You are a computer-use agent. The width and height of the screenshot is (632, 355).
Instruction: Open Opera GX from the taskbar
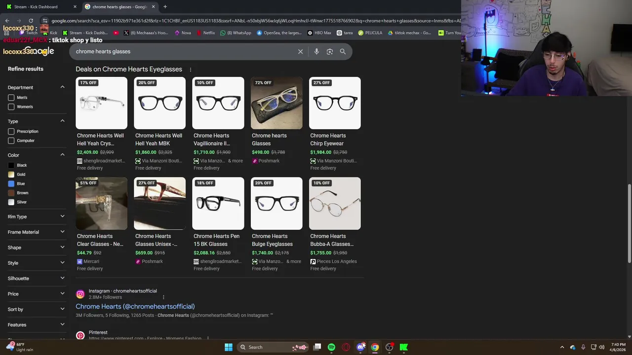click(346, 347)
